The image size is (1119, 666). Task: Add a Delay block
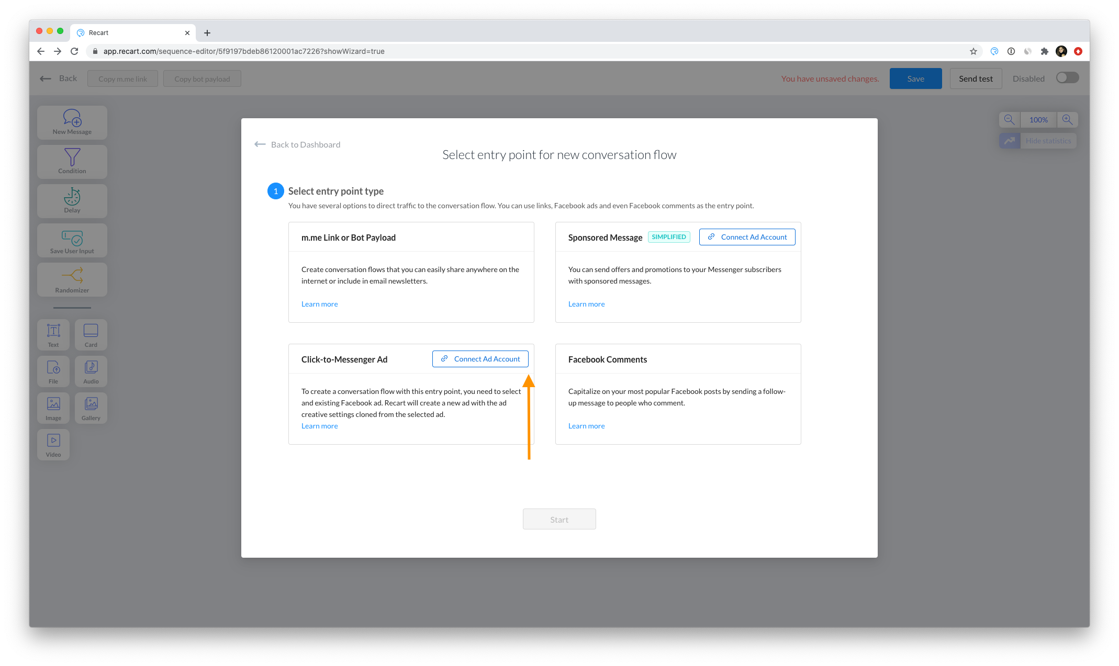pyautogui.click(x=72, y=201)
